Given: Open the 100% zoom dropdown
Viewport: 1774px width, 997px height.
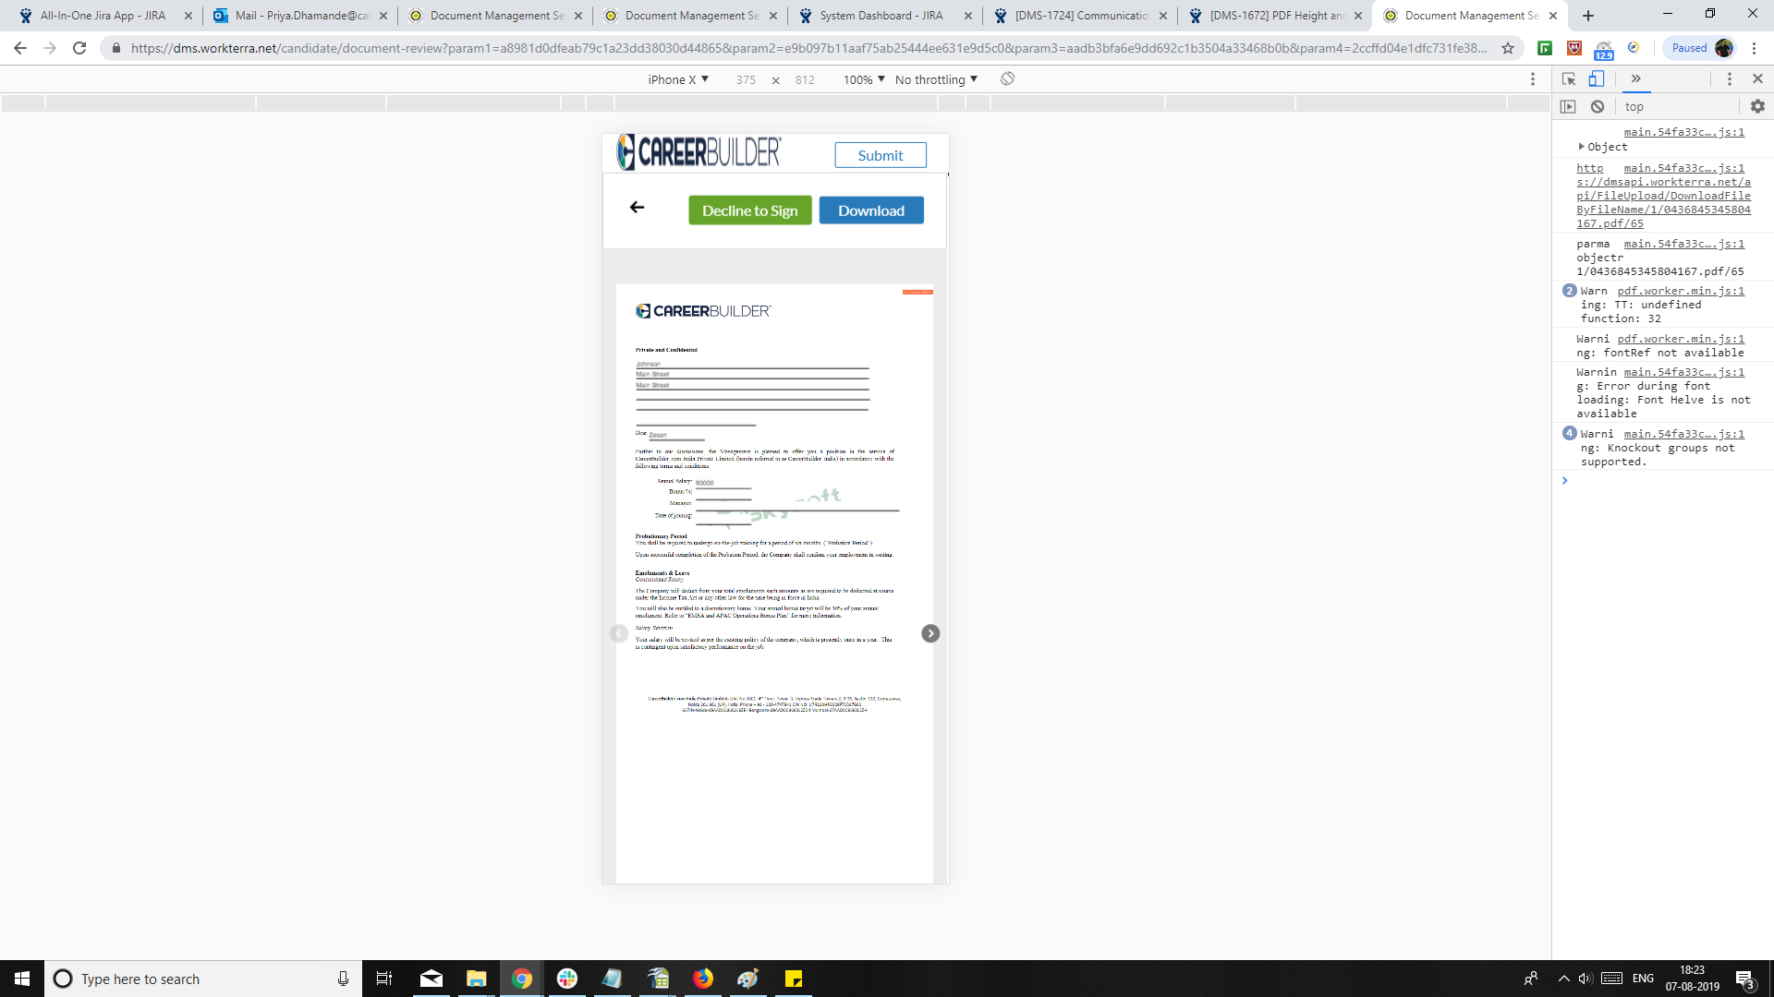Looking at the screenshot, I should 864,79.
